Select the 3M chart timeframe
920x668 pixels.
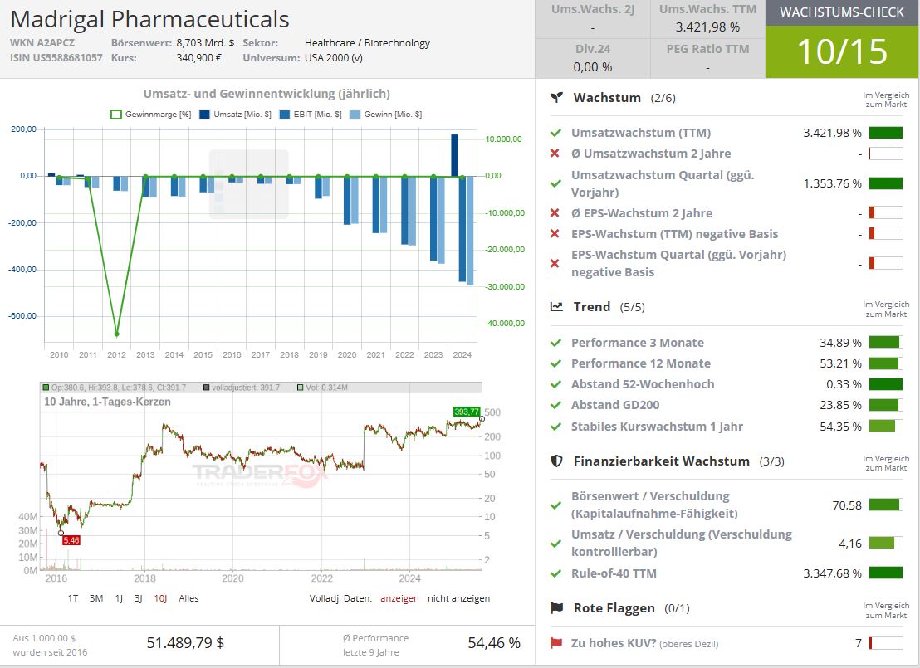click(96, 598)
